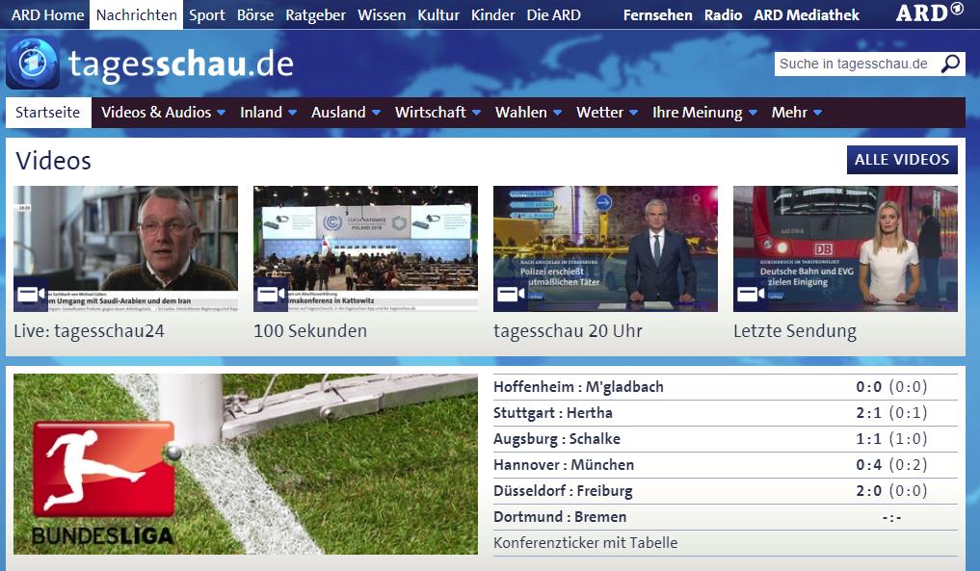Viewport: 980px width, 571px height.
Task: Click camera icon on Live tagesschau24 video
Action: click(31, 295)
